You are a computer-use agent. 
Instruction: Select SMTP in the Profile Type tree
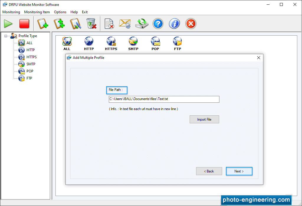(x=31, y=64)
